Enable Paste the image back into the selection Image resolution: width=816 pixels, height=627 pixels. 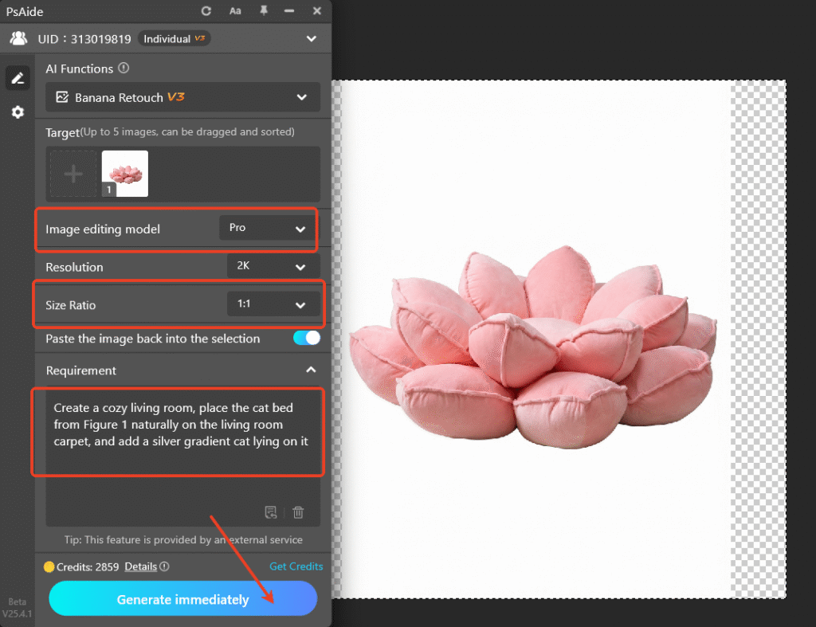(306, 338)
